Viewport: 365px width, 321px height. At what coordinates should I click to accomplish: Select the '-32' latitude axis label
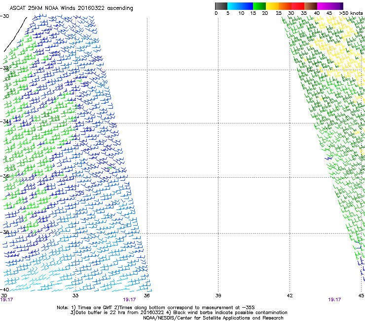click(x=4, y=68)
